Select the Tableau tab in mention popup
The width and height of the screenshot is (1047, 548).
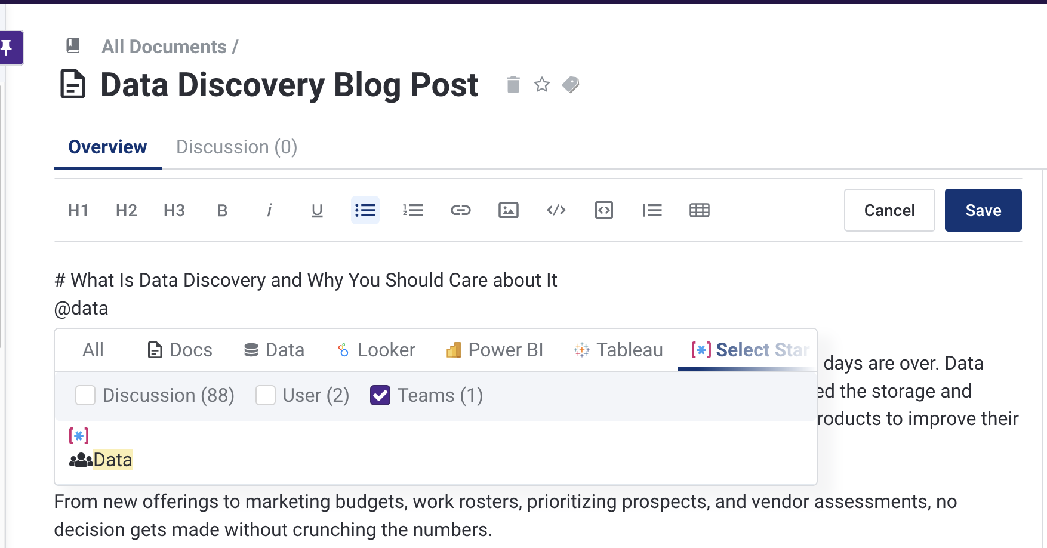tap(618, 350)
